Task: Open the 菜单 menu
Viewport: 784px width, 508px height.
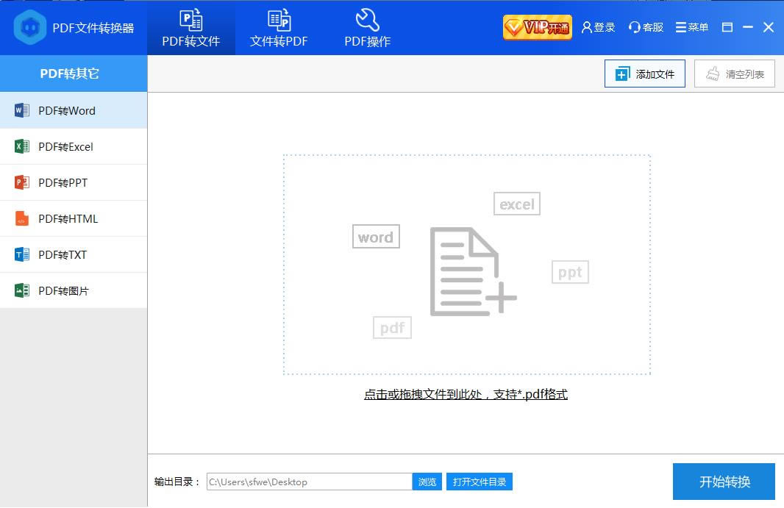Action: (692, 27)
